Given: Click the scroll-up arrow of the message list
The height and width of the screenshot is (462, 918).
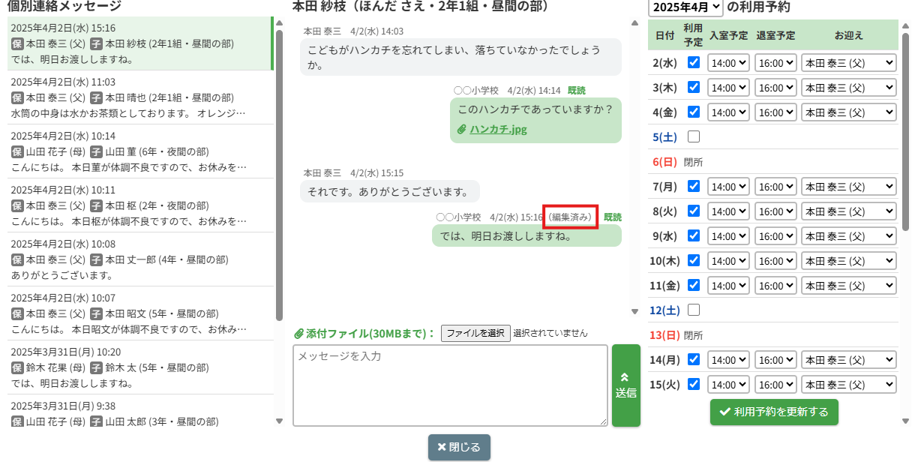Looking at the screenshot, I should (279, 23).
